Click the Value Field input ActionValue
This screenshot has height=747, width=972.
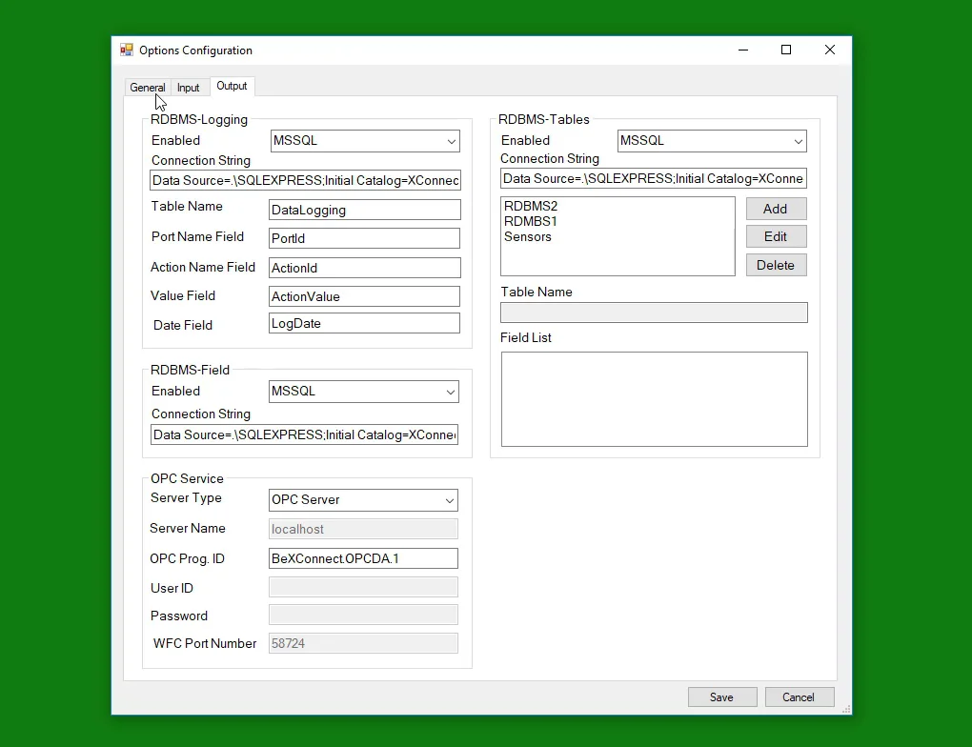tap(364, 296)
